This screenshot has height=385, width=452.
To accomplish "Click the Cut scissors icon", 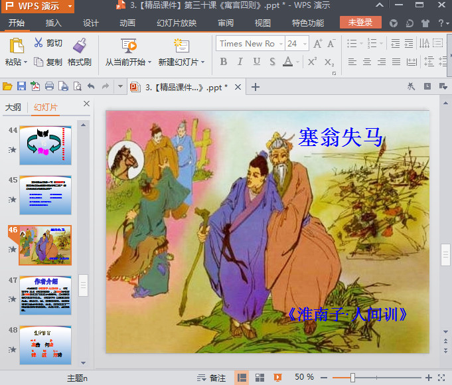I will (38, 42).
